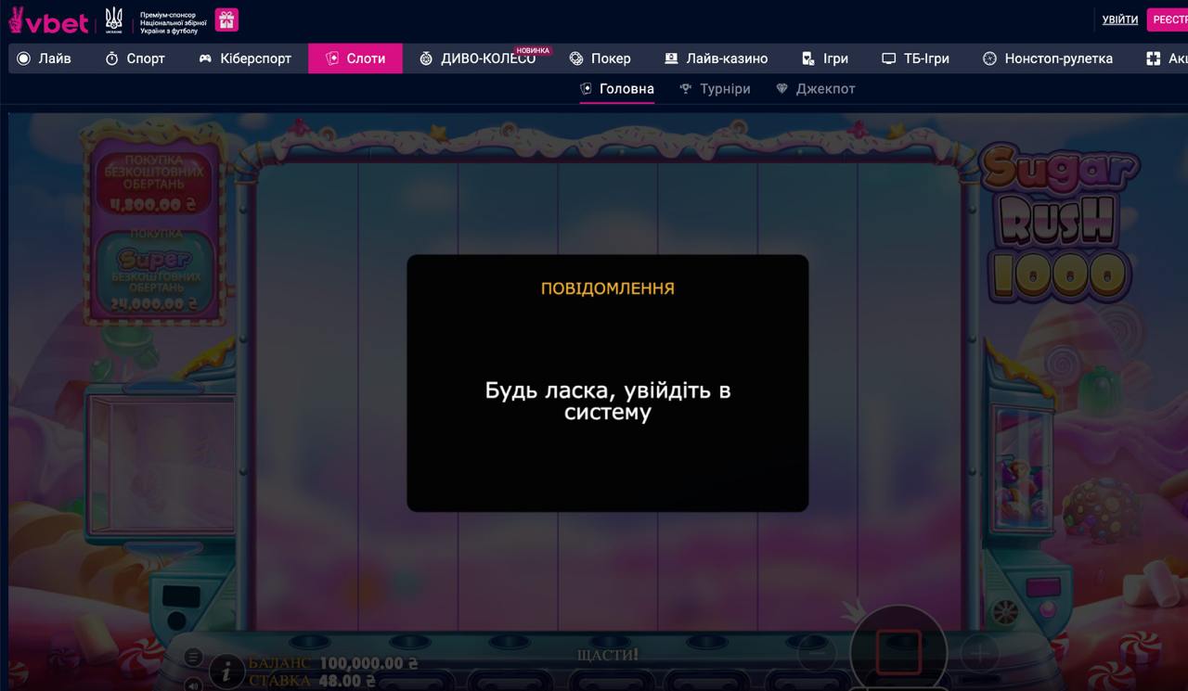Decrease bet with the minus button
This screenshot has height=691, width=1188.
click(x=816, y=654)
